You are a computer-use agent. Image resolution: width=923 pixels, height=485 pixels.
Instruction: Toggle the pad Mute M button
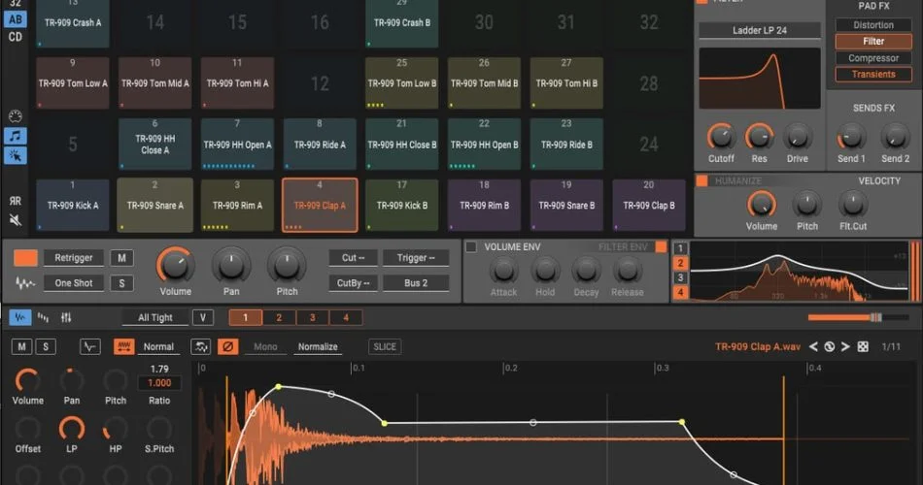coord(121,258)
